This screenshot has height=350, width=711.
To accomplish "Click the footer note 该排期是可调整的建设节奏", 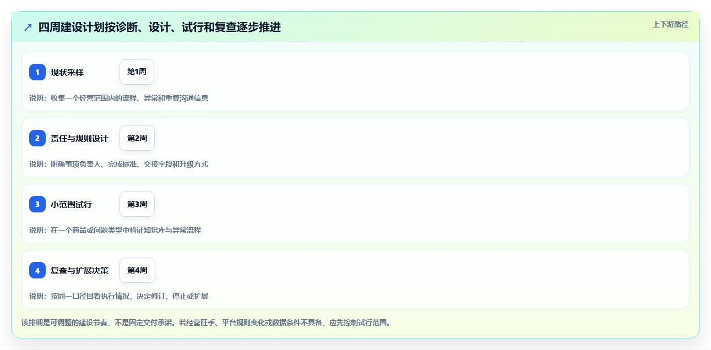I will coord(206,322).
